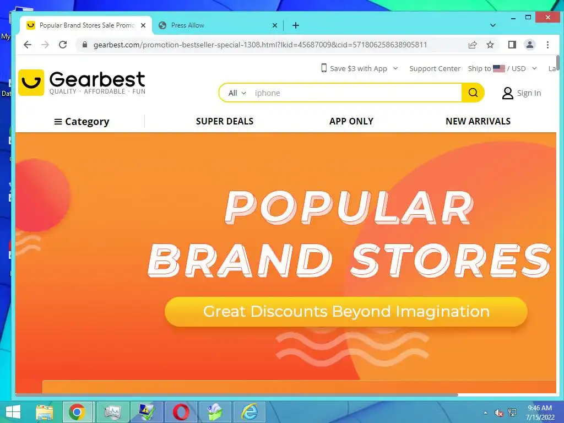This screenshot has width=564, height=423.
Task: Click the Sign In link
Action: tap(521, 93)
